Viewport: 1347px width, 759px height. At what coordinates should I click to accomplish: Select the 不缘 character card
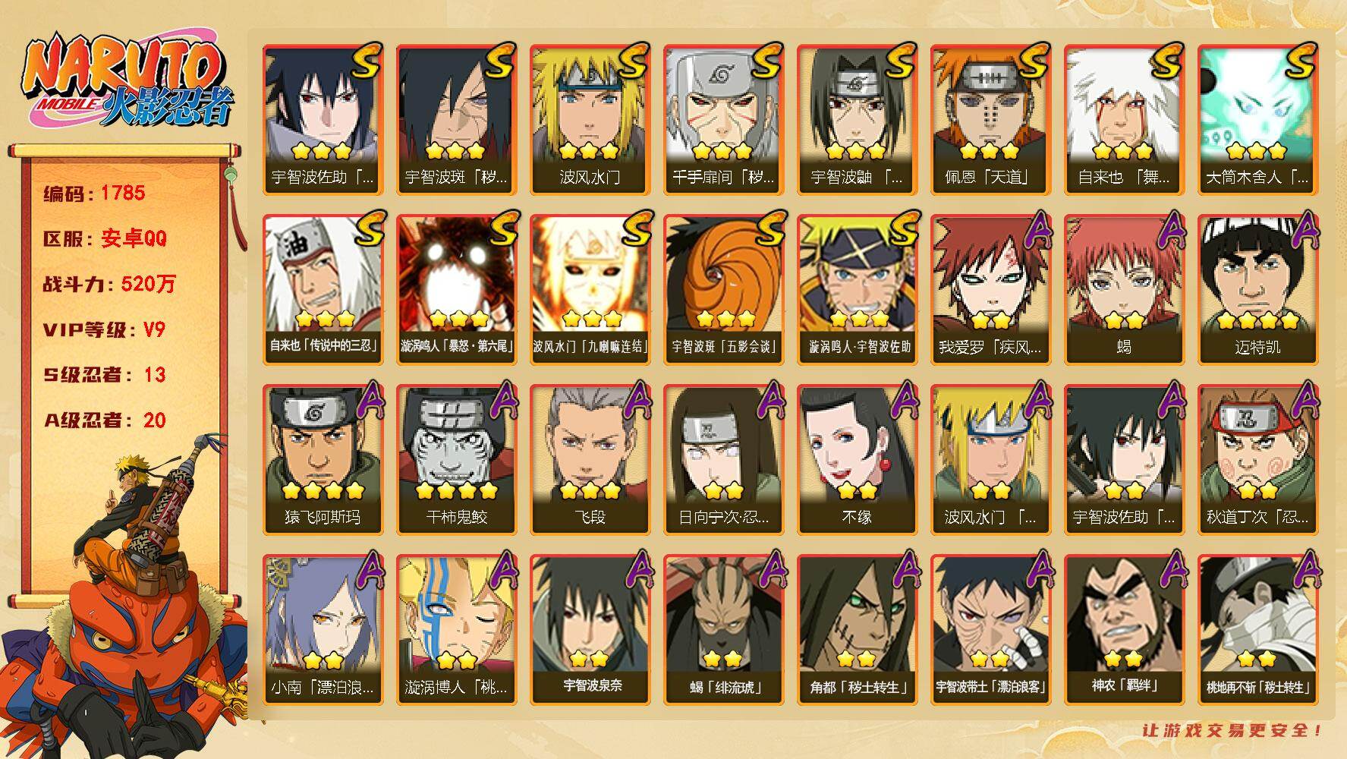(857, 459)
